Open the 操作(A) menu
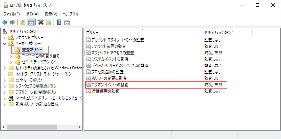This screenshot has height=139, width=281. point(32,14)
